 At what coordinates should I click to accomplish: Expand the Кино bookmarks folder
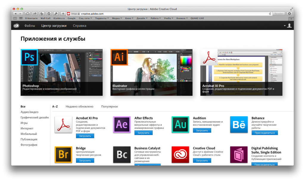coord(129,18)
